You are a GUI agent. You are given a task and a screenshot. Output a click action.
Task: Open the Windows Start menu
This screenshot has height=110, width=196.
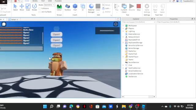pos(45,107)
